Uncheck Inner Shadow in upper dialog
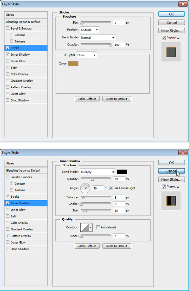Image resolution: width=189 pixels, height=291 pixels. (x=8, y=54)
